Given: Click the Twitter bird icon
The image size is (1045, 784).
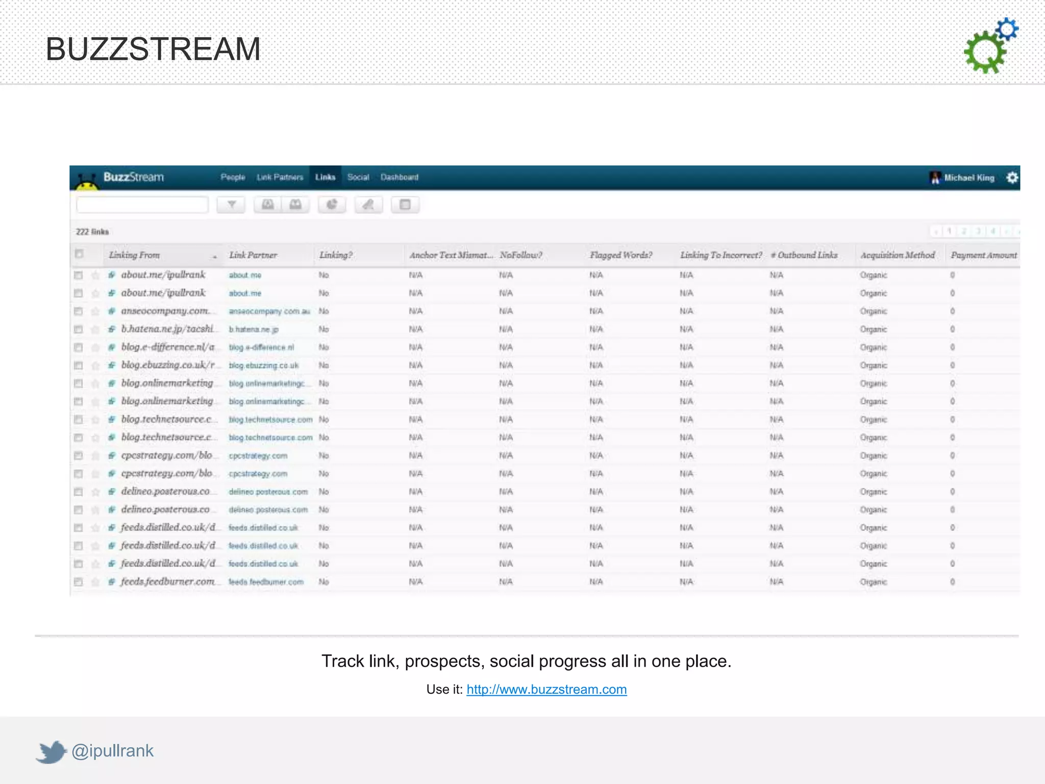Looking at the screenshot, I should (52, 752).
